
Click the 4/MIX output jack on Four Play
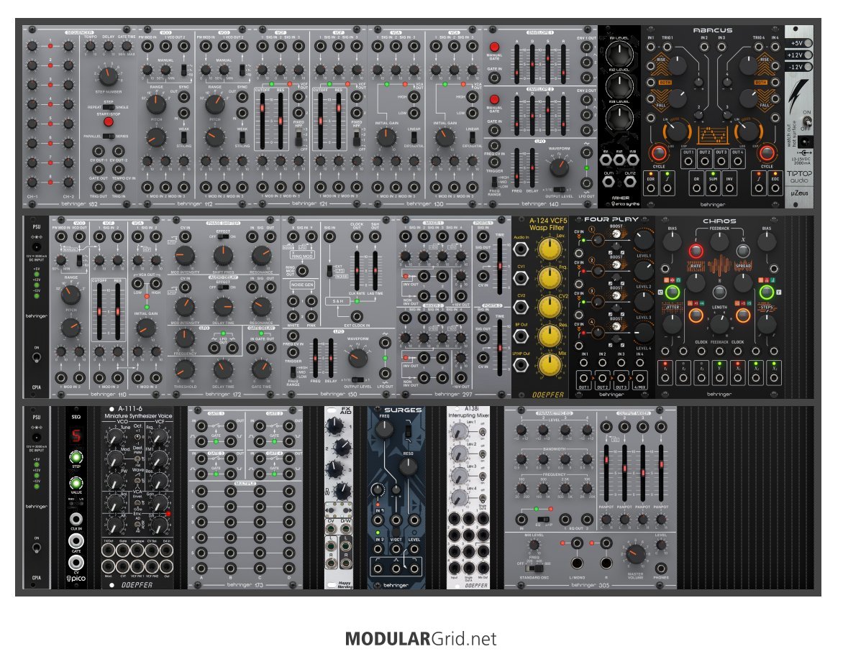(639, 378)
